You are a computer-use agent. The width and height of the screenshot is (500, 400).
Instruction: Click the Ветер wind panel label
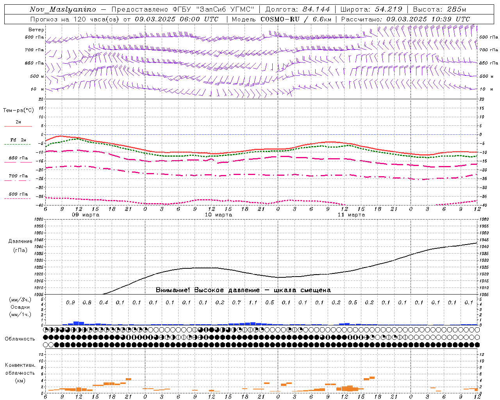click(36, 30)
